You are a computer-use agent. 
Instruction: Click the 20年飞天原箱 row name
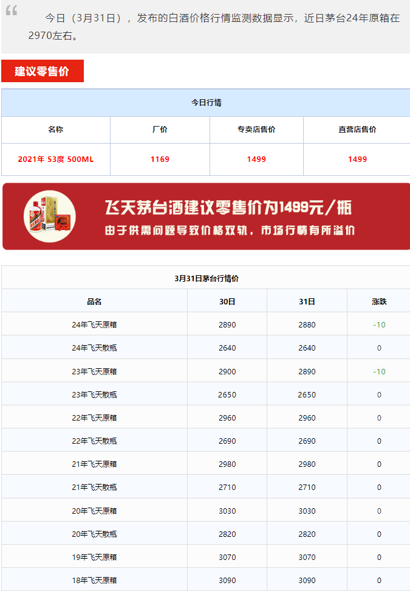94,511
